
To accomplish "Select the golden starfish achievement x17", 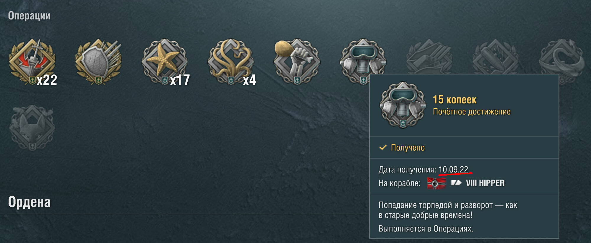I will pyautogui.click(x=165, y=62).
